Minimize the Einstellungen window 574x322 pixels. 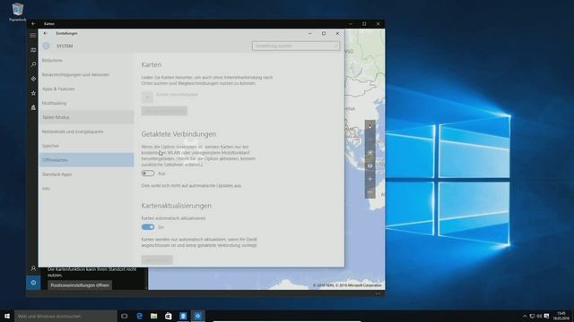[310, 33]
